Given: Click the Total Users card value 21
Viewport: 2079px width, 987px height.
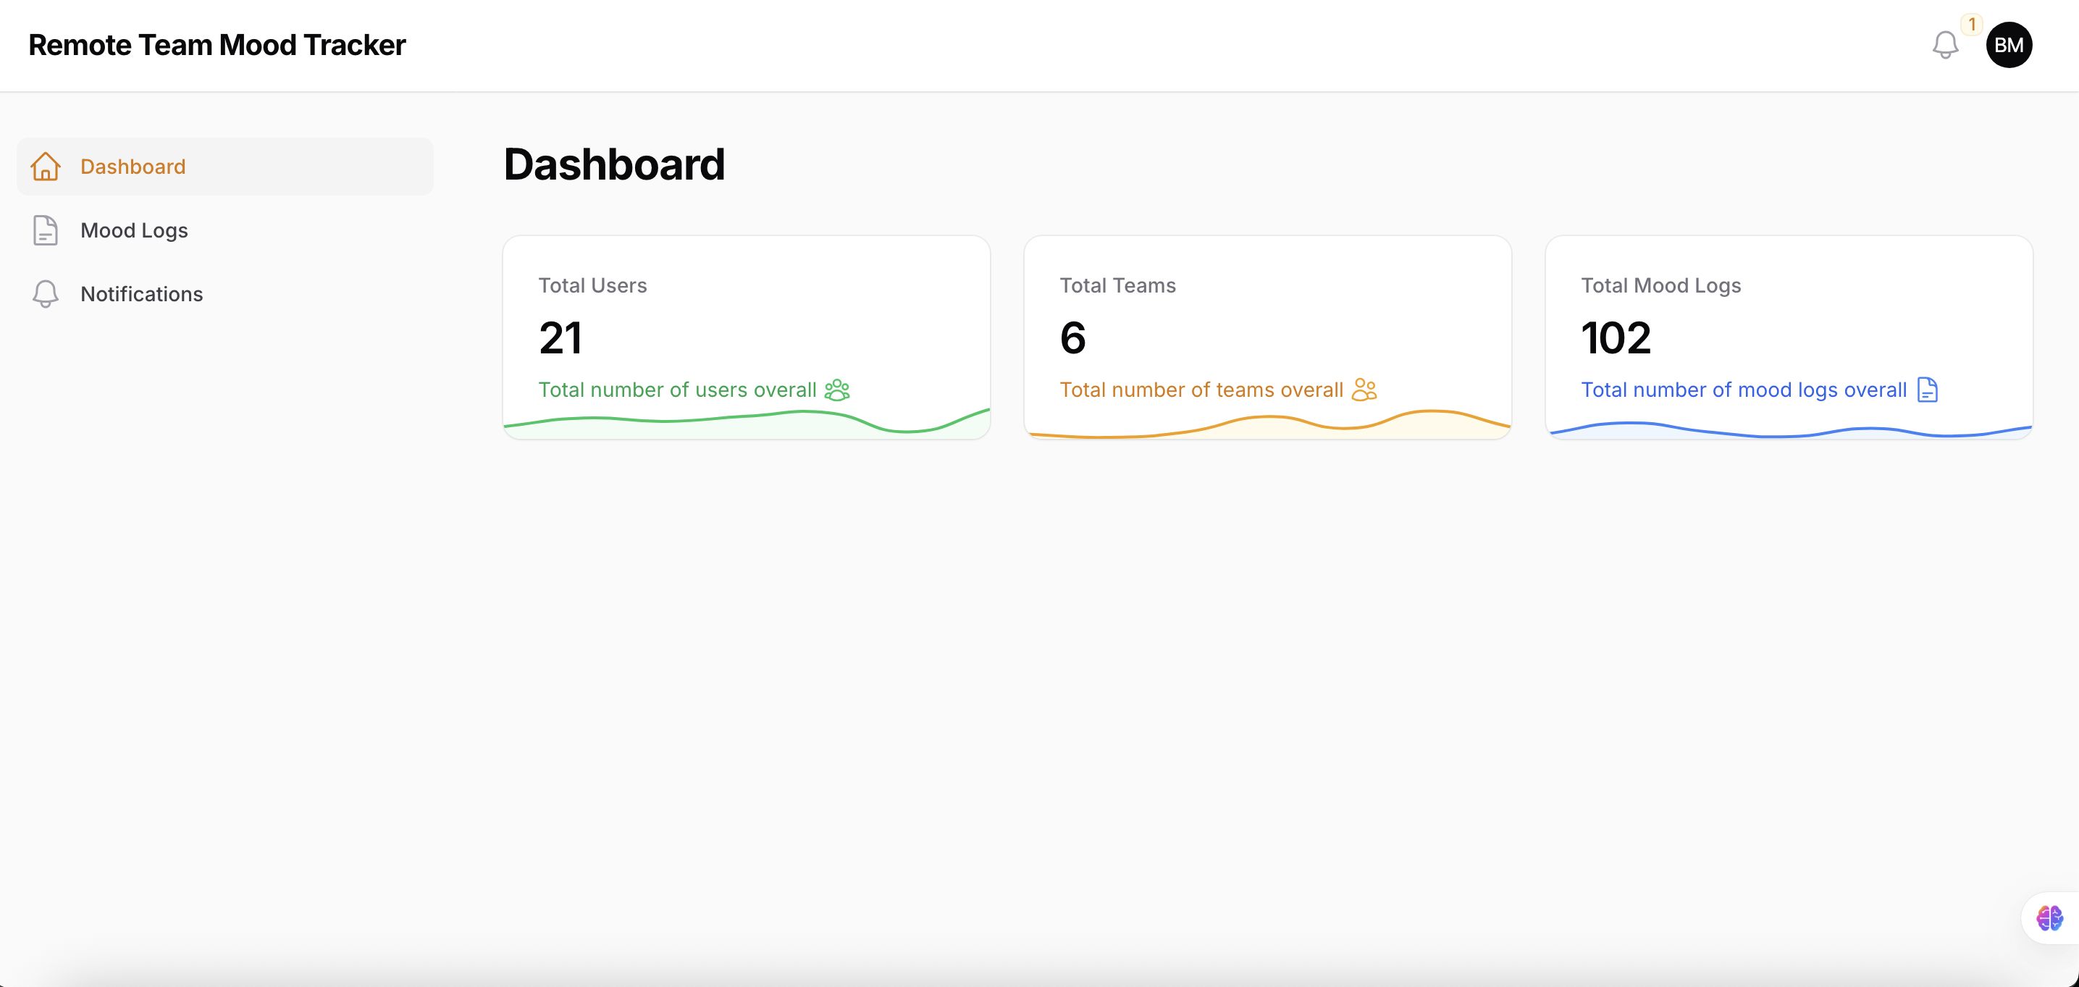Looking at the screenshot, I should click(x=560, y=337).
